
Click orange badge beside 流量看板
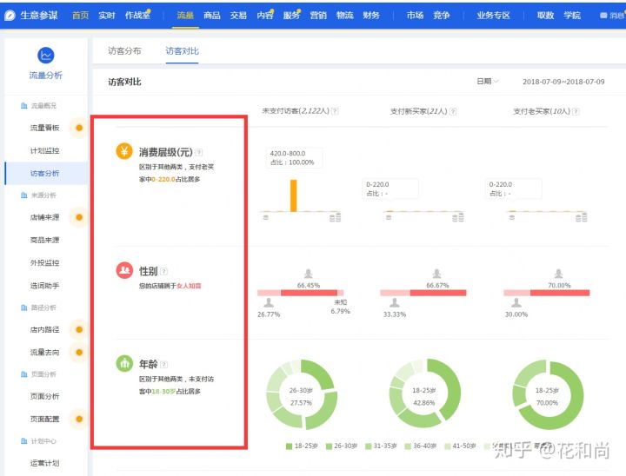point(79,128)
